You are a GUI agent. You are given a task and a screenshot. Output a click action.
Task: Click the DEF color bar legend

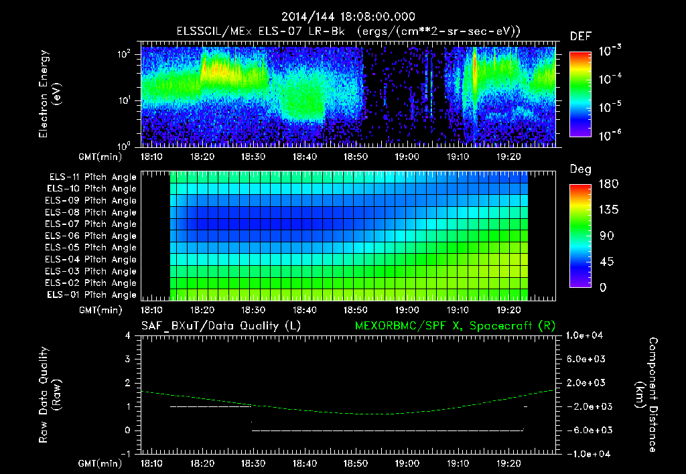pos(580,94)
